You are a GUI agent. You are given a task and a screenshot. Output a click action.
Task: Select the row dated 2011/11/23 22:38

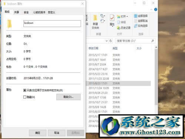click(118, 79)
